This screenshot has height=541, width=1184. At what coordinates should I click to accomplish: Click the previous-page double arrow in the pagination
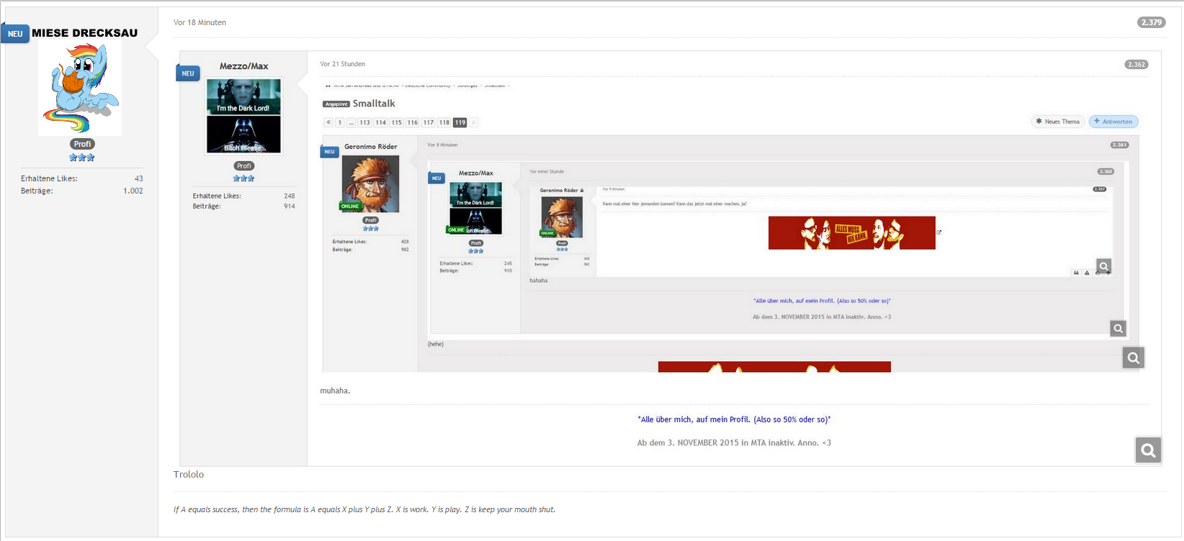pos(328,122)
